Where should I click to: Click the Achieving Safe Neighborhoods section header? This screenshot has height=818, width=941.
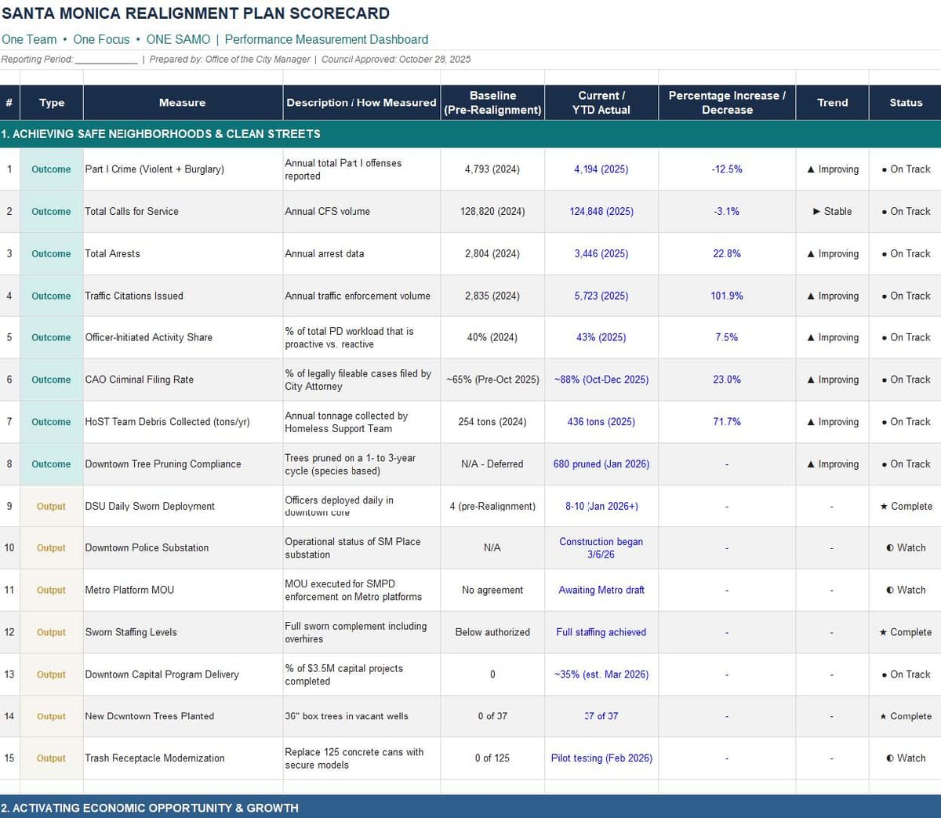161,134
